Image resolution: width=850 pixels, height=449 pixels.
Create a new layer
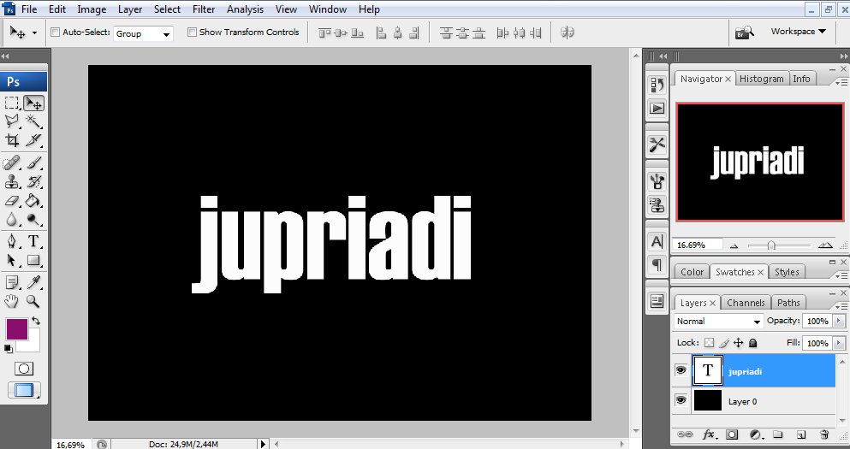click(x=801, y=434)
